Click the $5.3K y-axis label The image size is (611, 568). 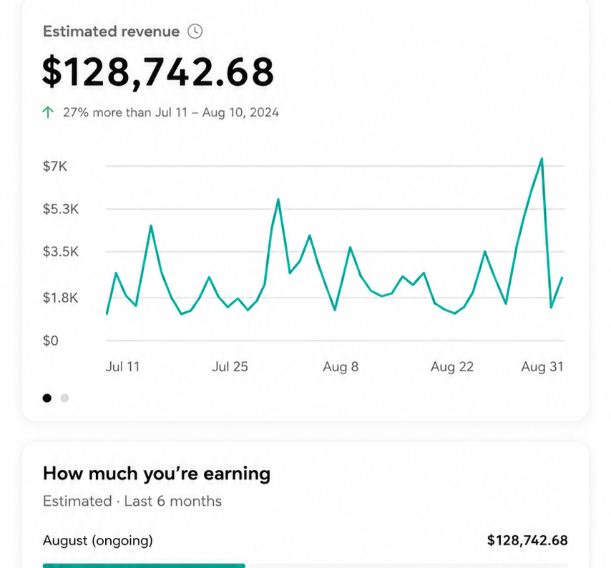coord(61,209)
